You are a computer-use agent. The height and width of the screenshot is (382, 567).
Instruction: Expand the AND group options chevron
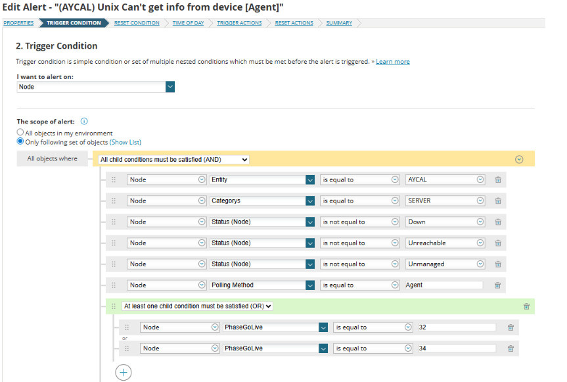click(519, 160)
